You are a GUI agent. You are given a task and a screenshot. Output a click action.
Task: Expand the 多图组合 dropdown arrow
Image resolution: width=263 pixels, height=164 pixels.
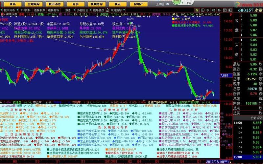point(90,10)
